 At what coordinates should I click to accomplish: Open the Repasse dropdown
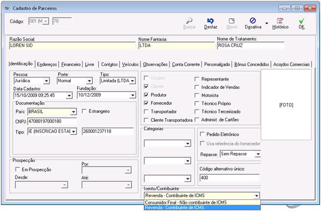click(x=257, y=154)
